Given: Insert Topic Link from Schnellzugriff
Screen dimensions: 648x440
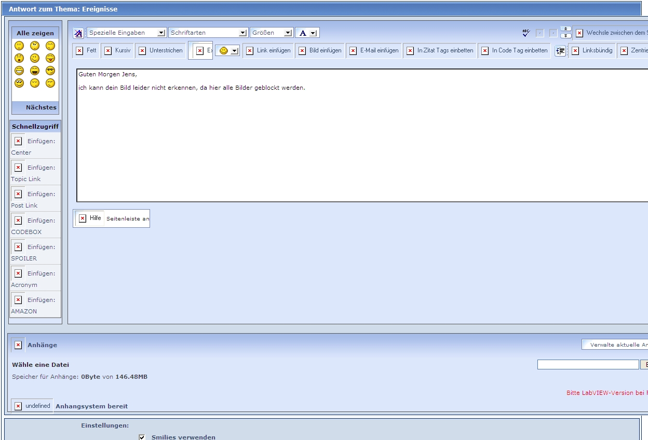Looking at the screenshot, I should [35, 172].
